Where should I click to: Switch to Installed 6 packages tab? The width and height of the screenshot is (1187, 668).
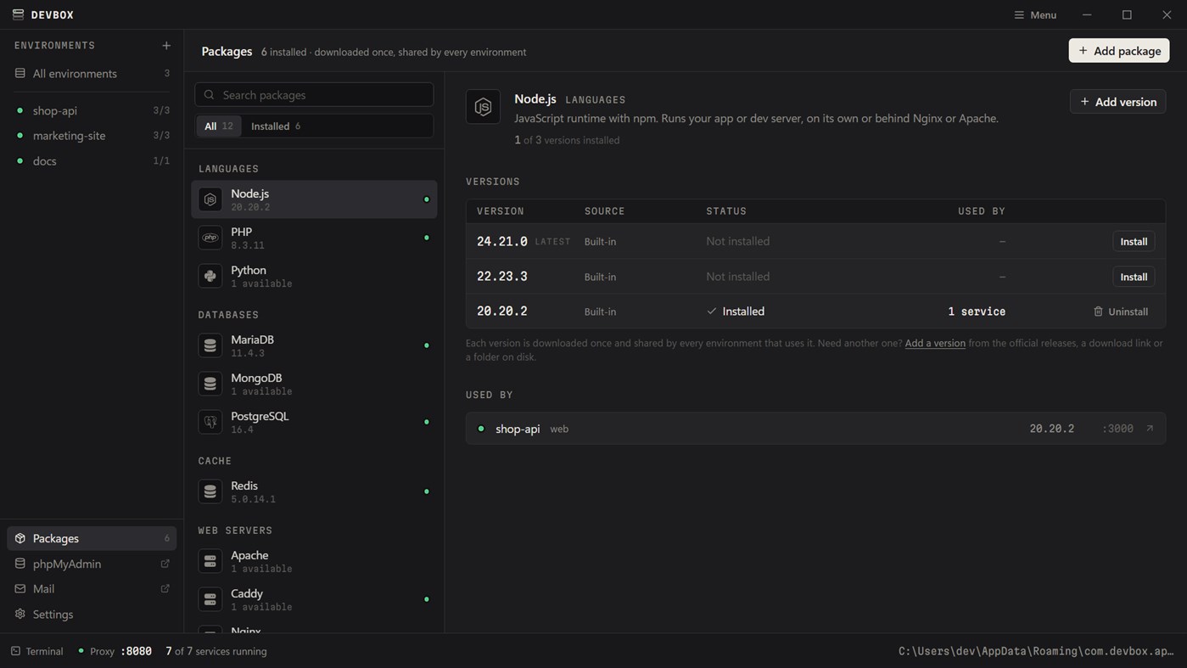click(276, 126)
